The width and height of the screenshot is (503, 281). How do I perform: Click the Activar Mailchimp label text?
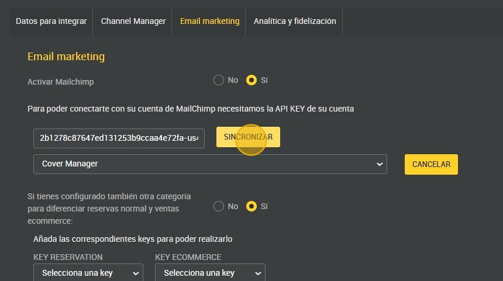click(60, 82)
